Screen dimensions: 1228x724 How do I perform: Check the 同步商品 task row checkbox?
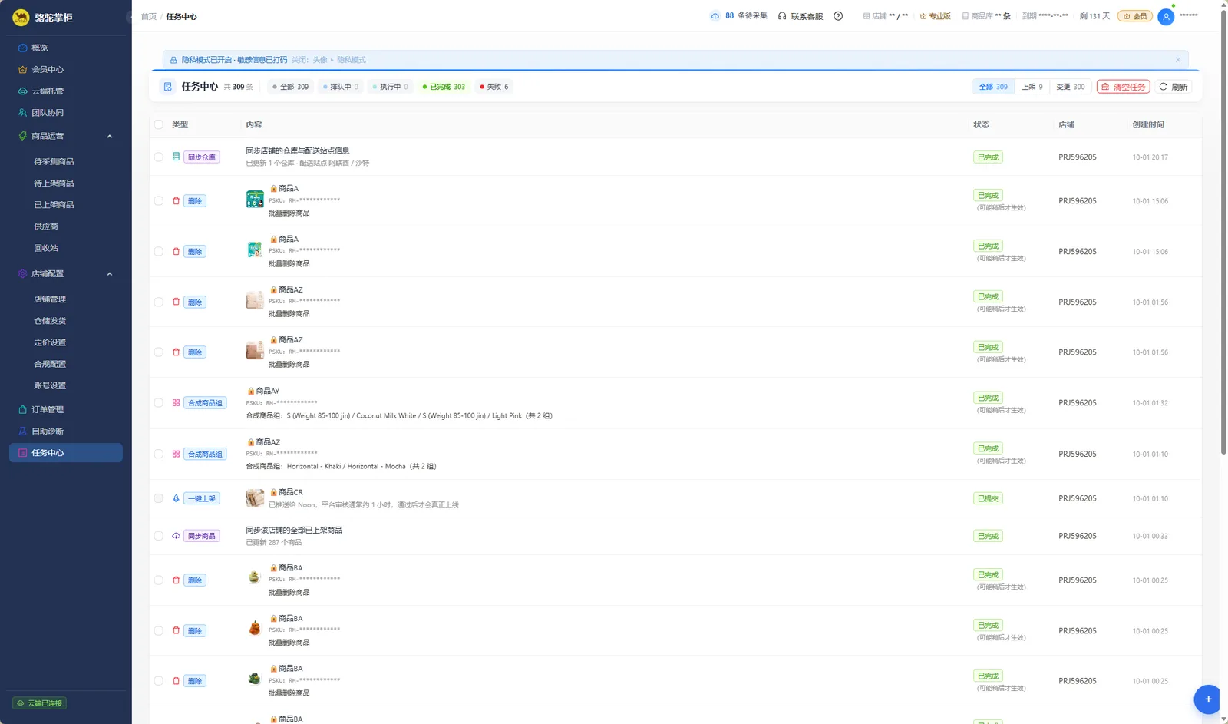[x=159, y=536]
